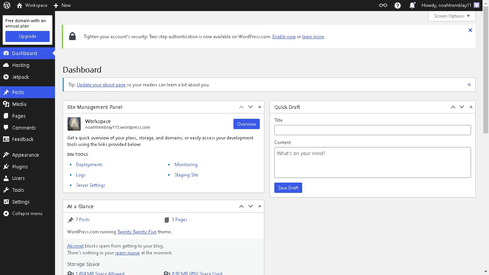Collapse the At a Glance panel
The height and width of the screenshot is (275, 489).
260,206
